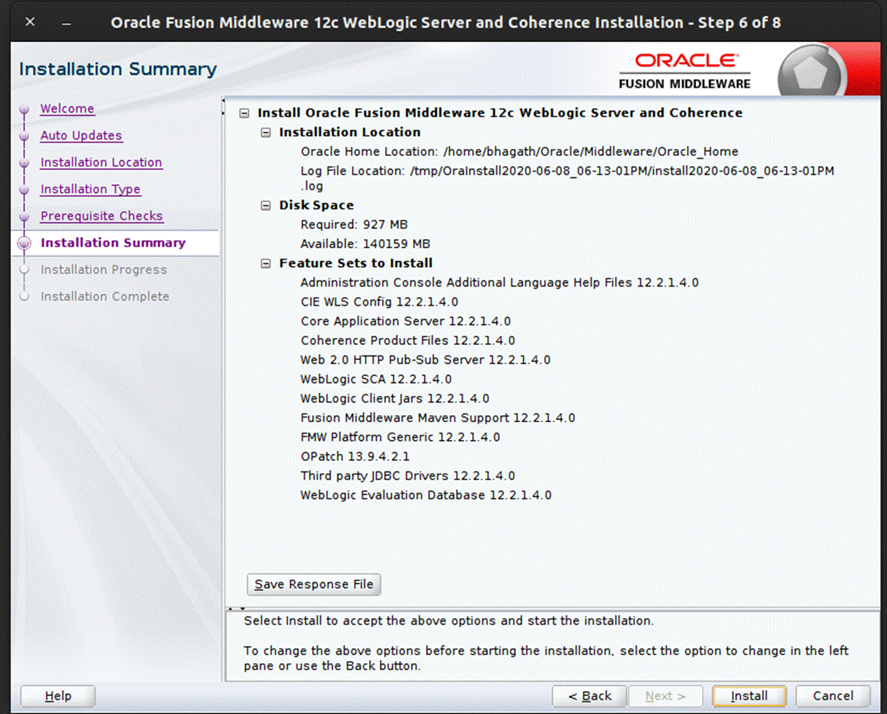Navigate to the Installation Type step

coord(90,189)
